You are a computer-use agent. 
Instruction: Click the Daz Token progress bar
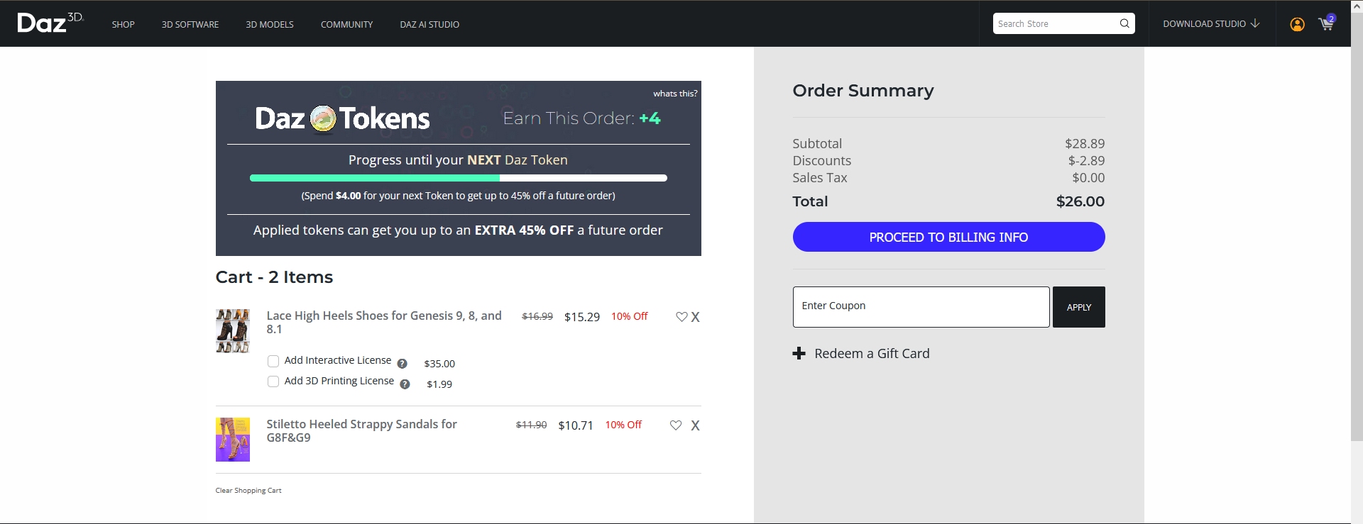click(x=459, y=178)
